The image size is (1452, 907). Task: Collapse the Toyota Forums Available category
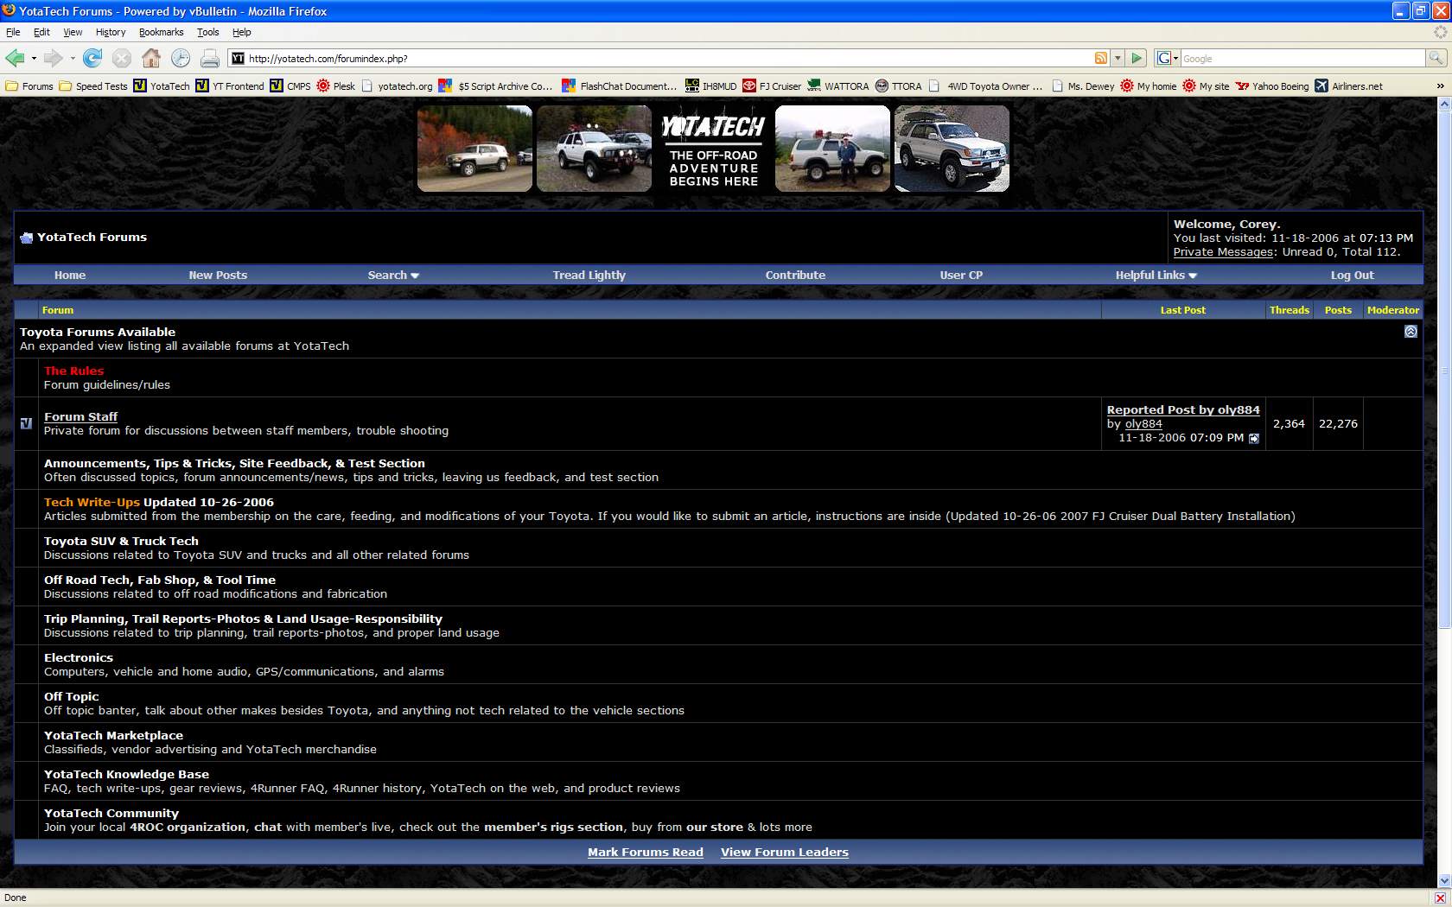click(x=1411, y=332)
